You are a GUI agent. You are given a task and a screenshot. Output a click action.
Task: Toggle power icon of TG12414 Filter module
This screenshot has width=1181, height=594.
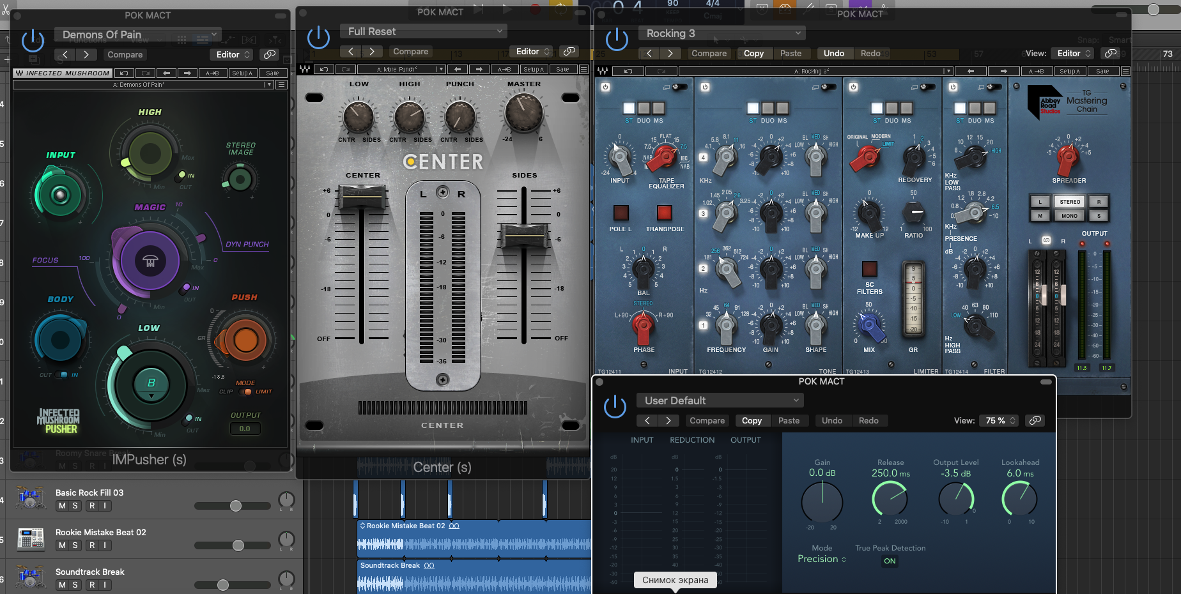pyautogui.click(x=953, y=87)
